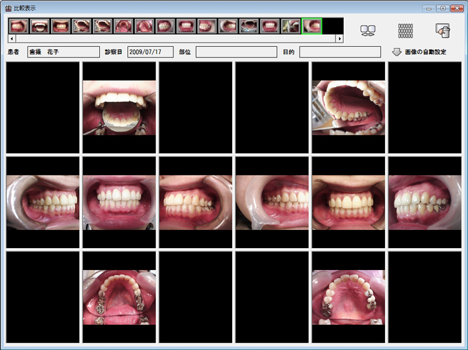Click the middle-row first photo with retractor
Image resolution: width=468 pixels, height=350 pixels.
pos(43,202)
